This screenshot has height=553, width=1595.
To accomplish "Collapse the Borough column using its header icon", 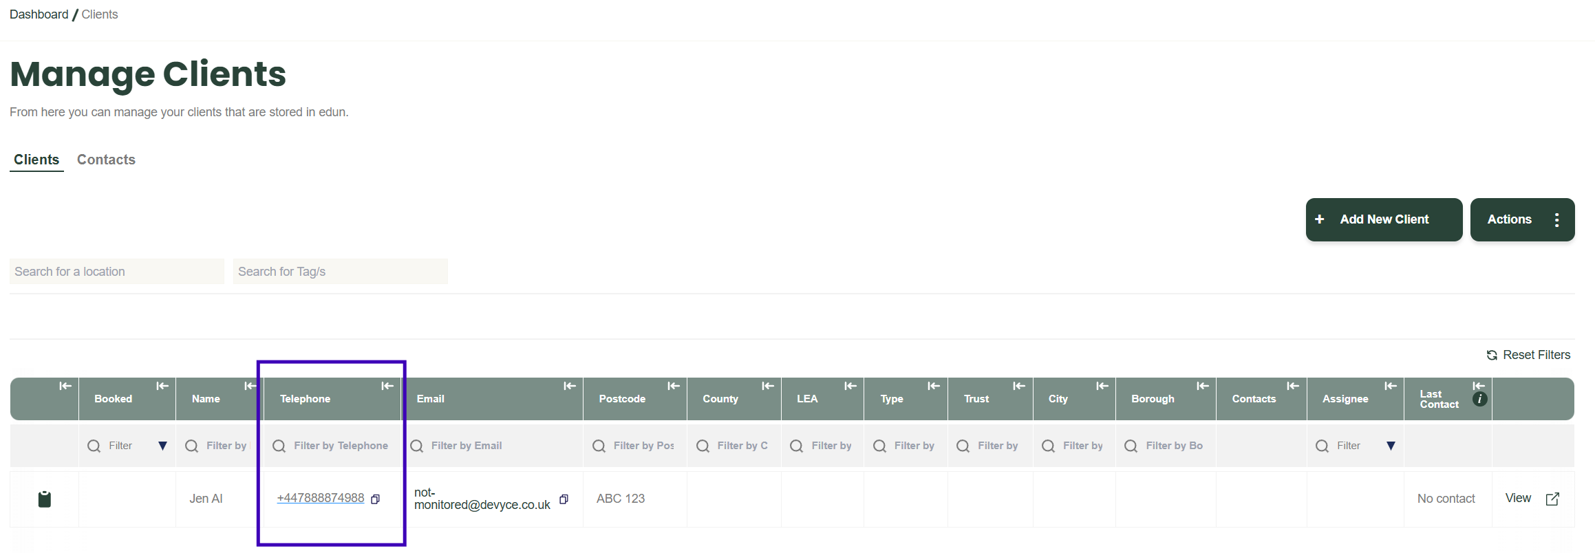I will pyautogui.click(x=1203, y=387).
